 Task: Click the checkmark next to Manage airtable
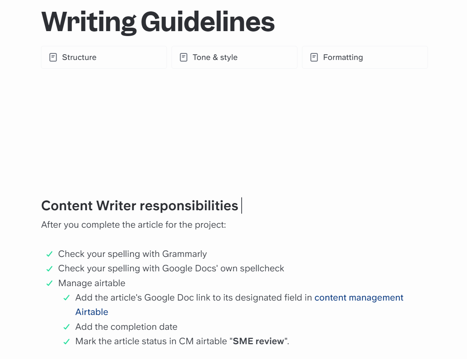pos(49,283)
